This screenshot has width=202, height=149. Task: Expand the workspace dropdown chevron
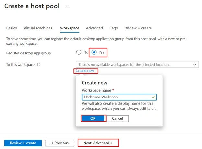[195, 64]
